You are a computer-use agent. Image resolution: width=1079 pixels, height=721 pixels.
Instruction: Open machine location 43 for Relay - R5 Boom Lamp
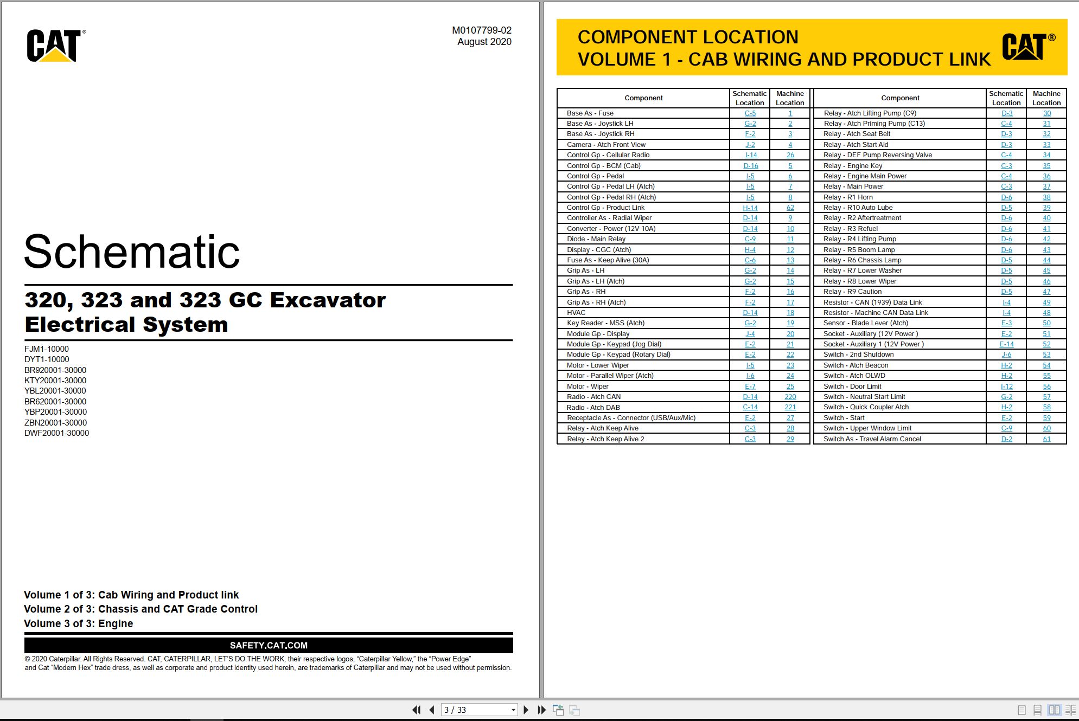pos(1046,250)
